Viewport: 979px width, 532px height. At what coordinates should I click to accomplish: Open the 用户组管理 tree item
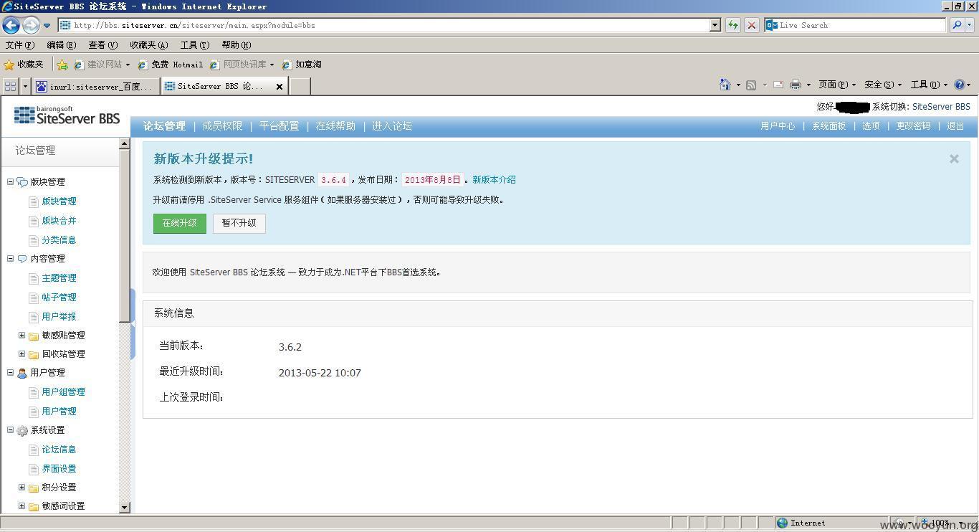tap(63, 392)
